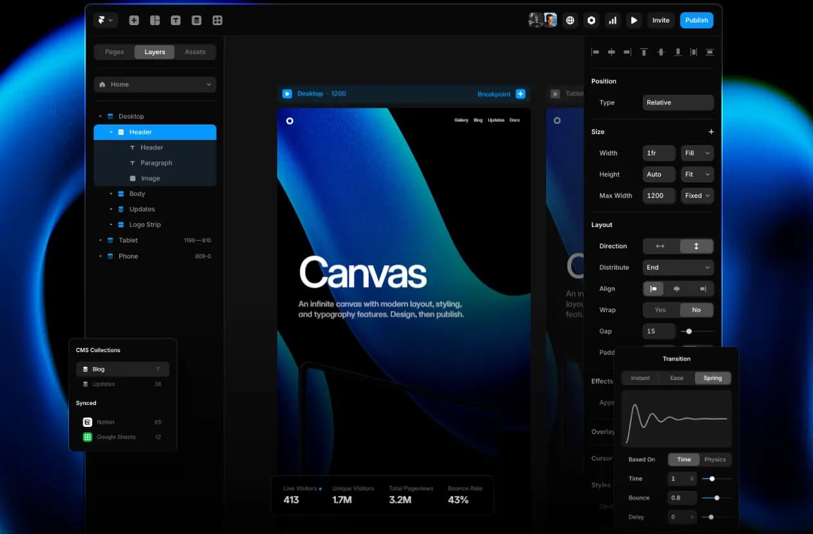The height and width of the screenshot is (534, 813).
Task: Click the Insert plus icon in top toolbar
Action: [x=134, y=21]
